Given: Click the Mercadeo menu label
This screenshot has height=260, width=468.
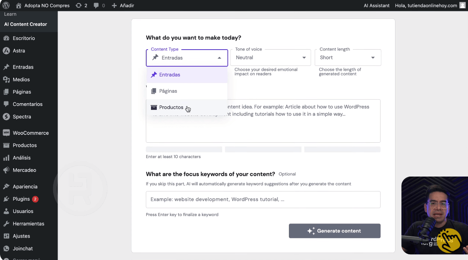Looking at the screenshot, I should click(25, 170).
